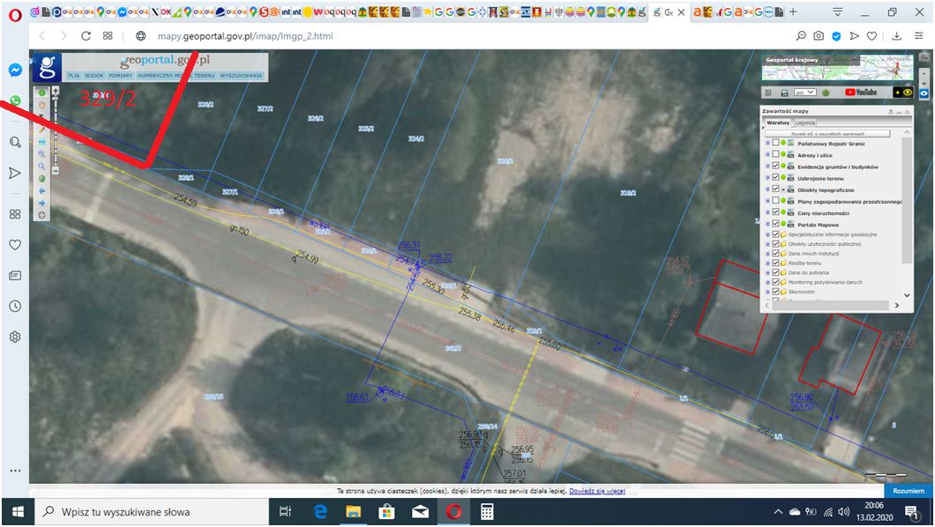
Task: Open Calculator from Windows taskbar
Action: (487, 511)
